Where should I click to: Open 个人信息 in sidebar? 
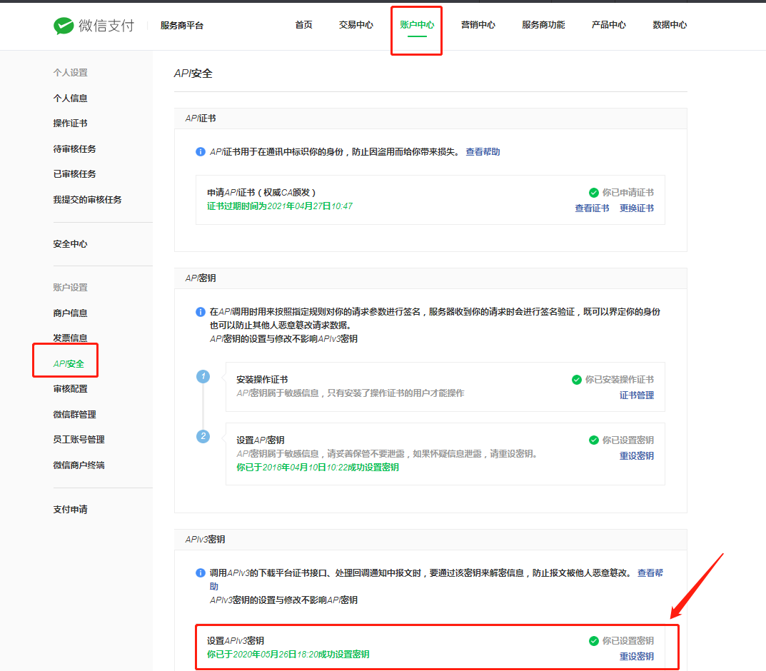pos(71,99)
